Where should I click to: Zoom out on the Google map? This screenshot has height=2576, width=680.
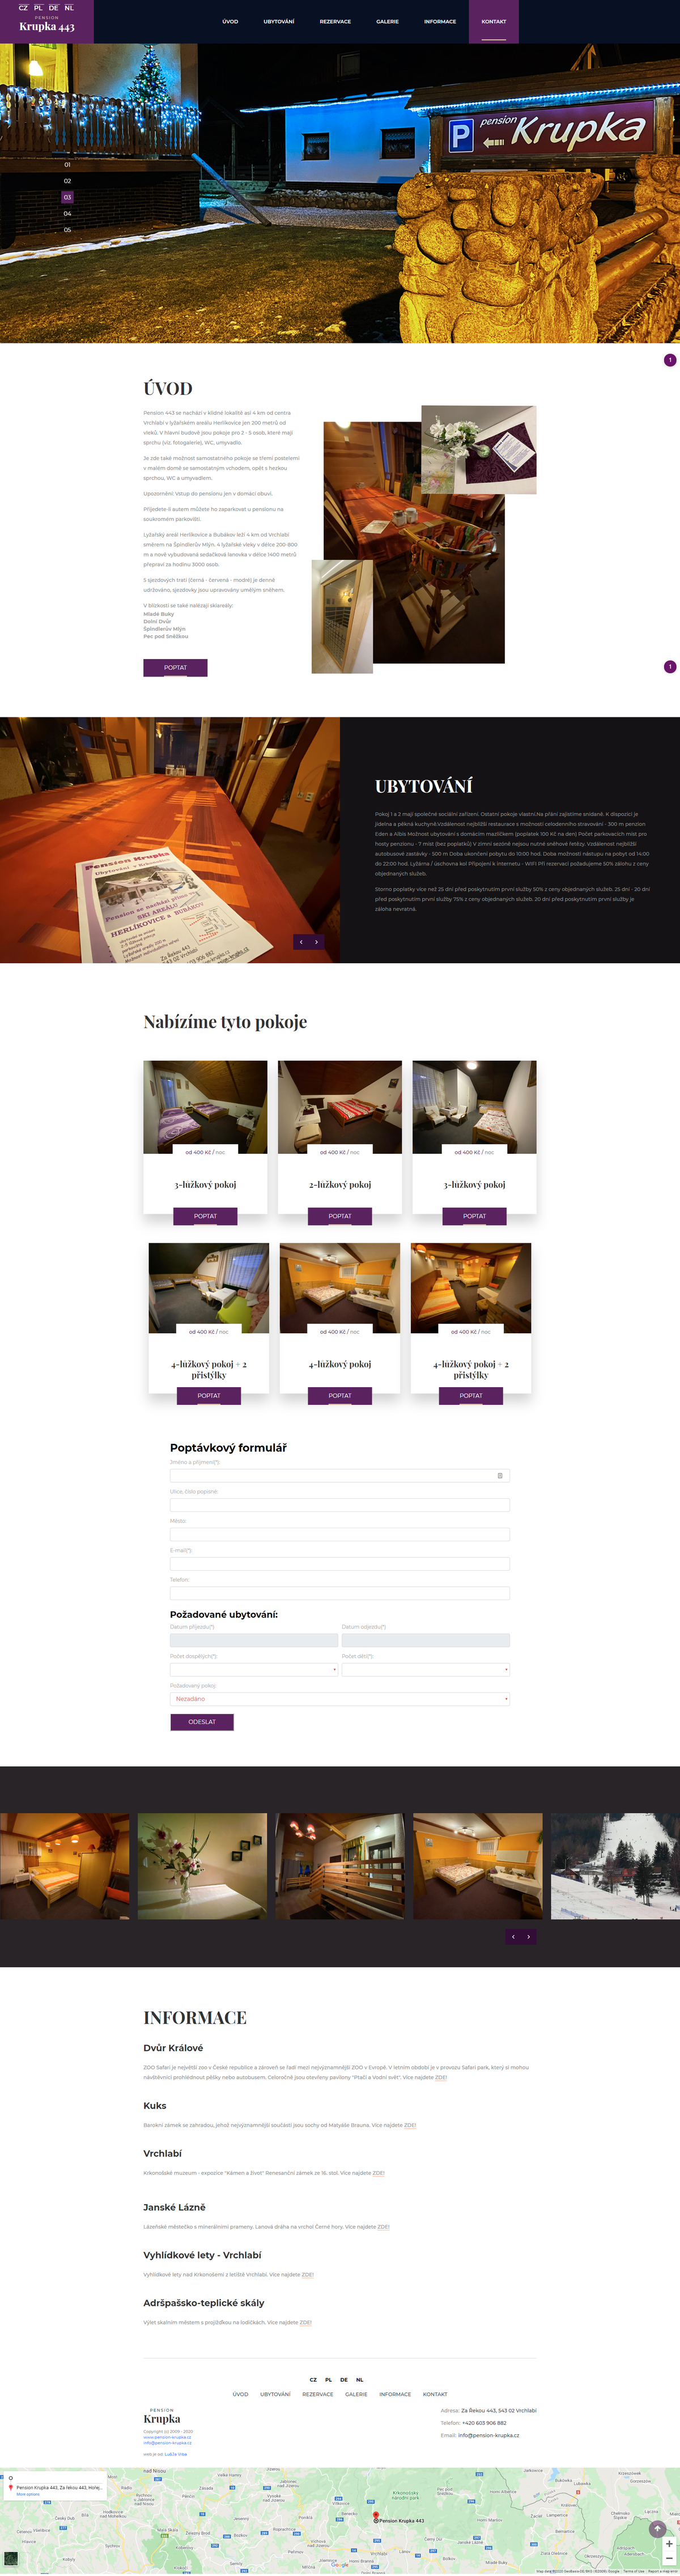(x=669, y=2557)
